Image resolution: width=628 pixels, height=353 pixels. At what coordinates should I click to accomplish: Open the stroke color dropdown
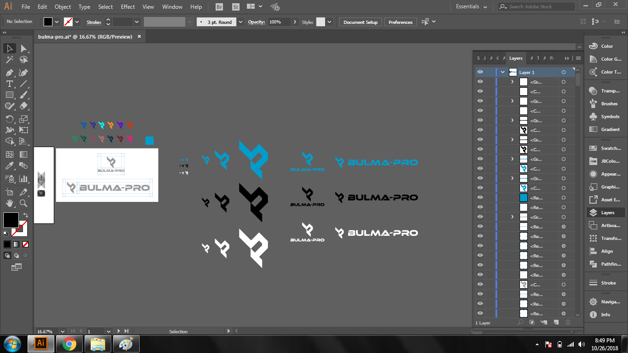(77, 22)
